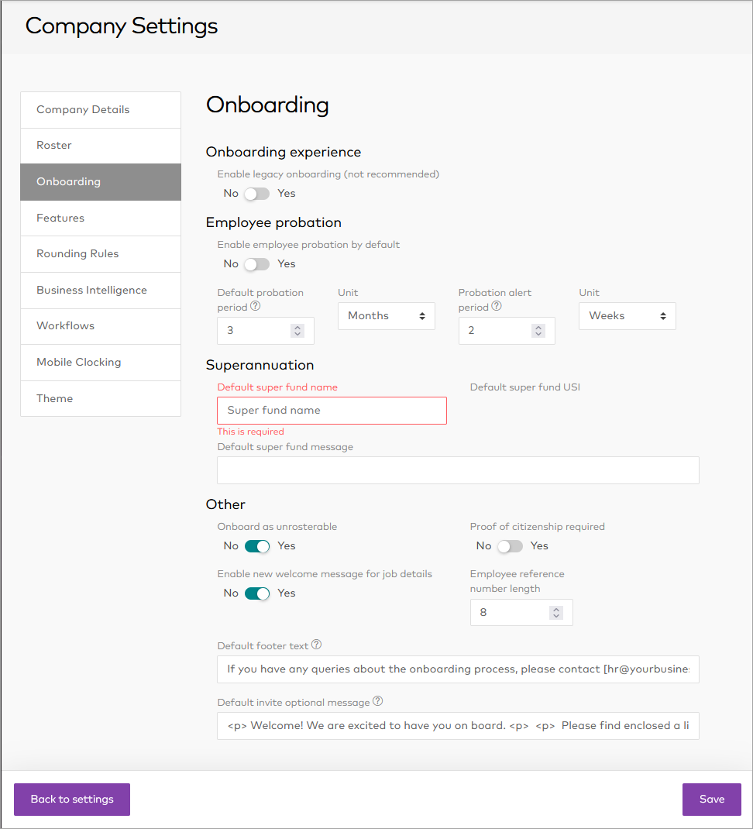Click help icon next to Default footer text

tap(316, 645)
